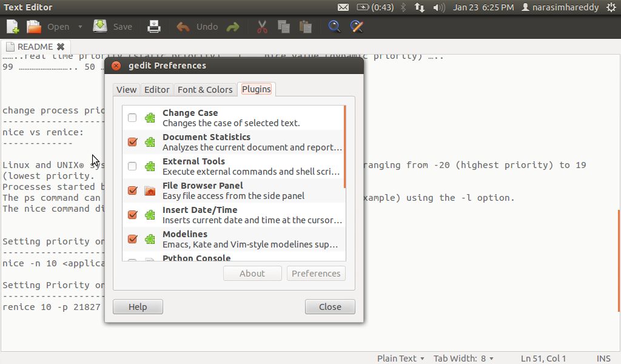
Task: Click the 'renice 10 -p 21827' line
Action: (52, 307)
